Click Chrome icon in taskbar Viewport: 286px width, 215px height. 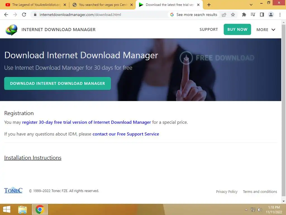(40, 209)
